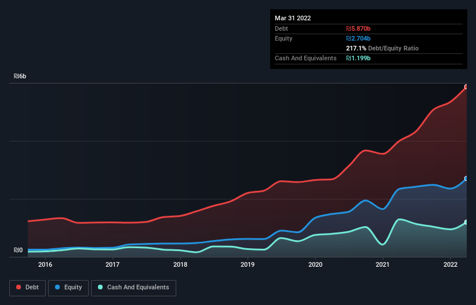Click the 2018 x-axis label

(180, 264)
